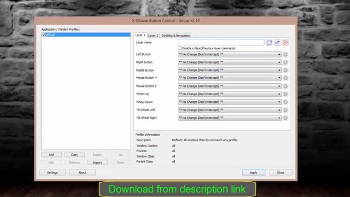Open the Settings button
This screenshot has height=197, width=350.
(x=52, y=173)
